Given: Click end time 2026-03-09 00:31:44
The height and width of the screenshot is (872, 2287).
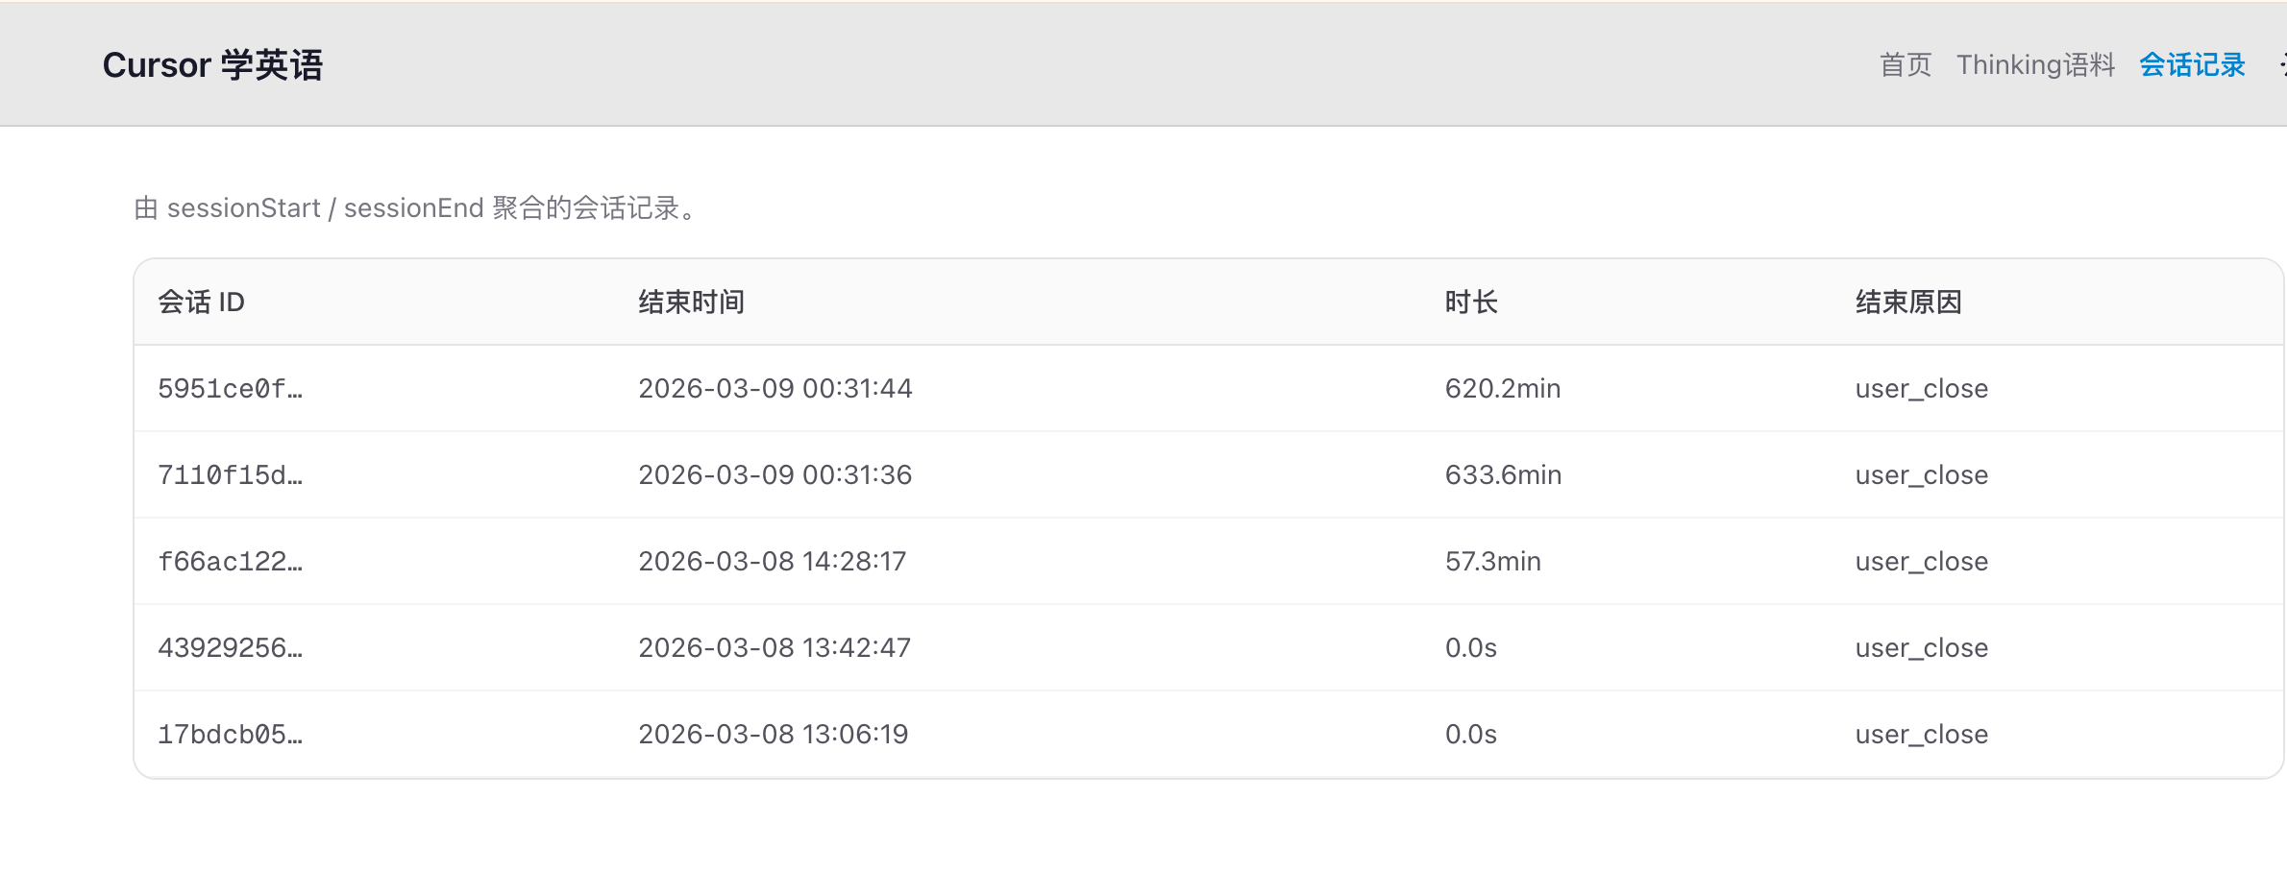Looking at the screenshot, I should [775, 389].
